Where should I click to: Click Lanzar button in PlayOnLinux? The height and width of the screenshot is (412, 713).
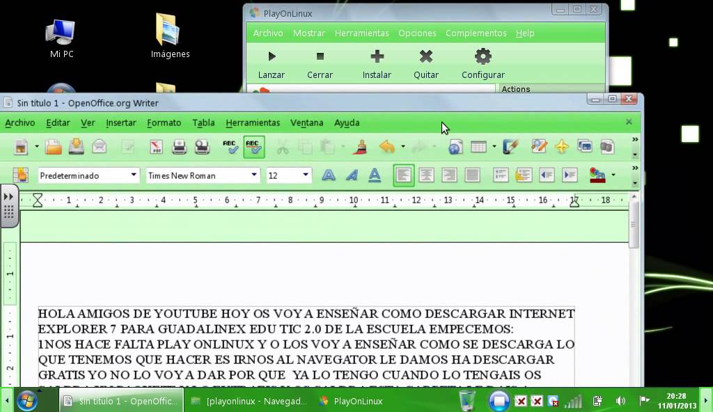(272, 64)
